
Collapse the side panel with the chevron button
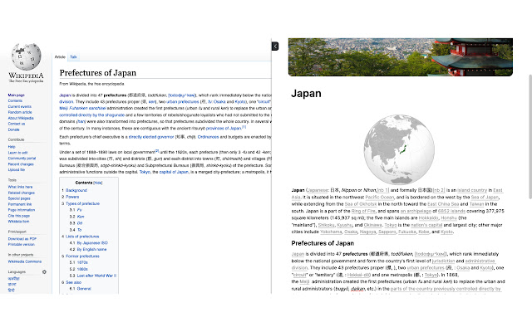tap(275, 46)
